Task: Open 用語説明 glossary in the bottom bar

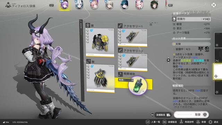Action: coord(187,122)
